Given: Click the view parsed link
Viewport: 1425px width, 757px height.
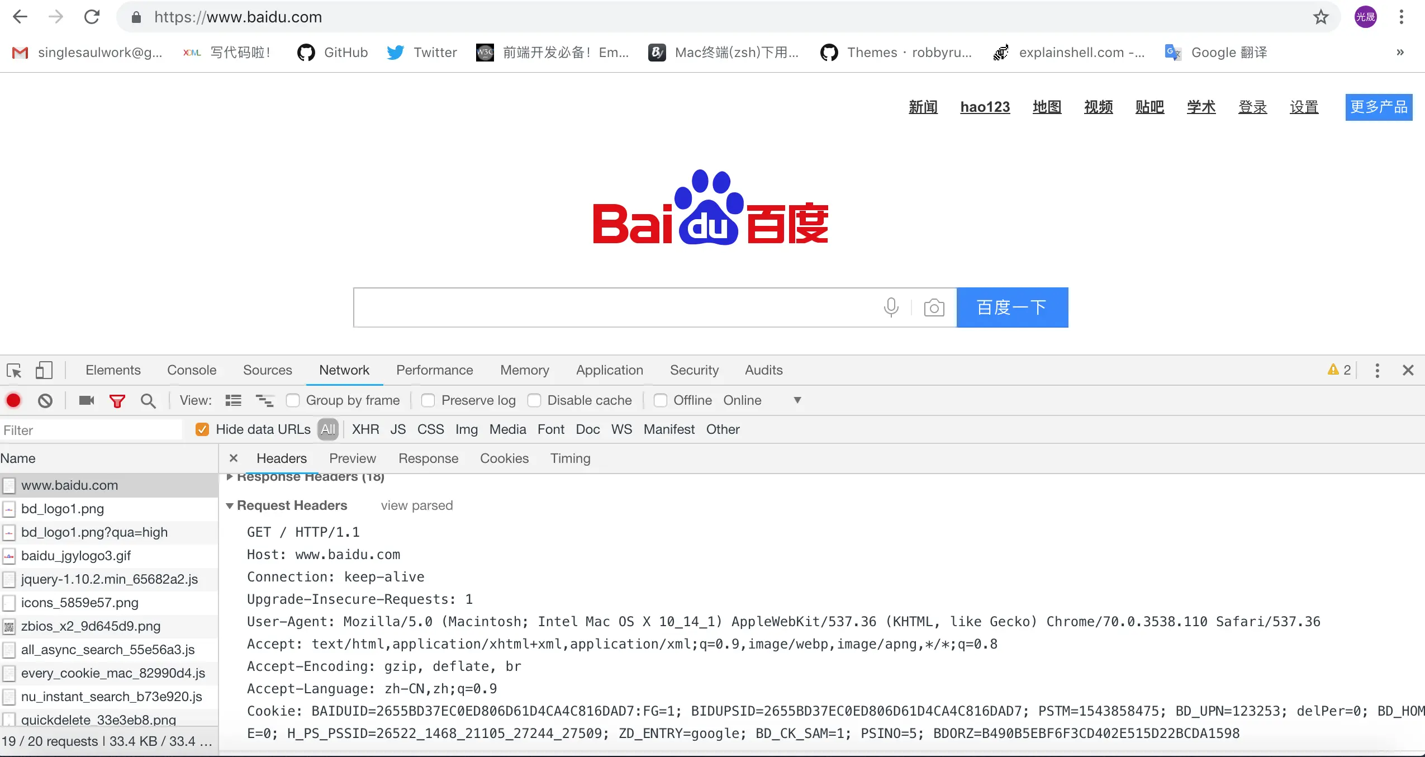Looking at the screenshot, I should pyautogui.click(x=416, y=505).
